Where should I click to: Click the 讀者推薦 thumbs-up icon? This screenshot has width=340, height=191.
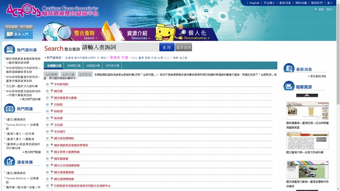(9, 161)
